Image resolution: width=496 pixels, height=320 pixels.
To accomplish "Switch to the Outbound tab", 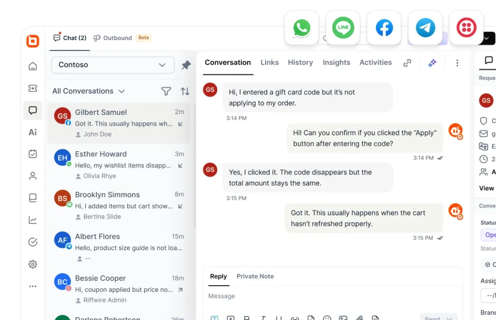I will point(112,38).
